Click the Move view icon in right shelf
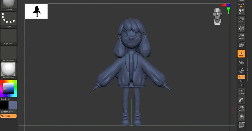Image resolution: width=252 pixels, height=131 pixels. [241, 100]
